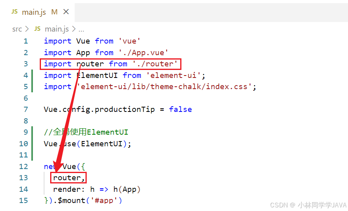Select the main.js editor tab
Screen dimensions: 348x211
(x=37, y=12)
